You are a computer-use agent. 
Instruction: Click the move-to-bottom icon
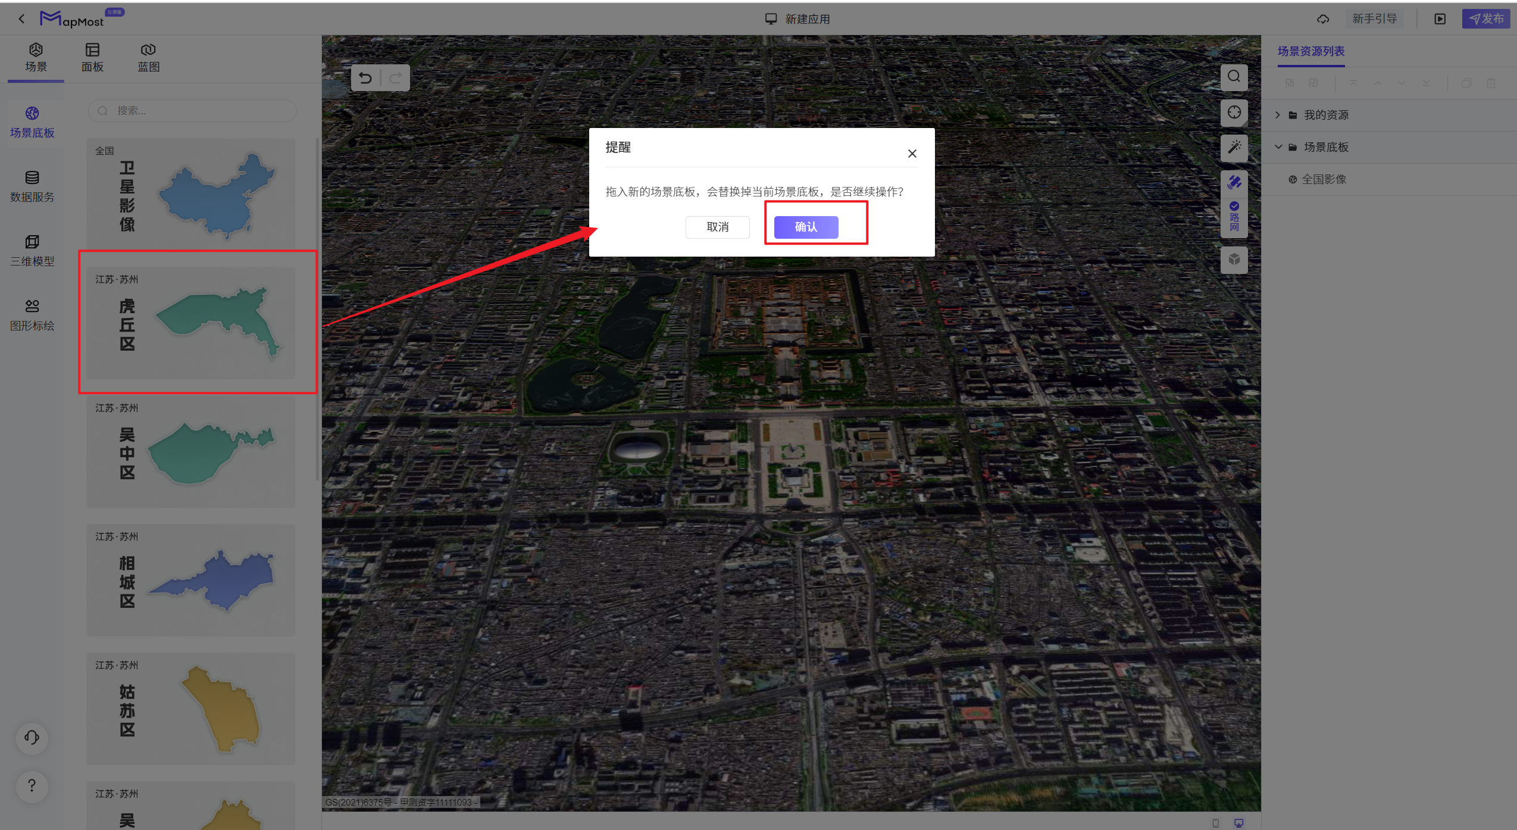[x=1426, y=83]
